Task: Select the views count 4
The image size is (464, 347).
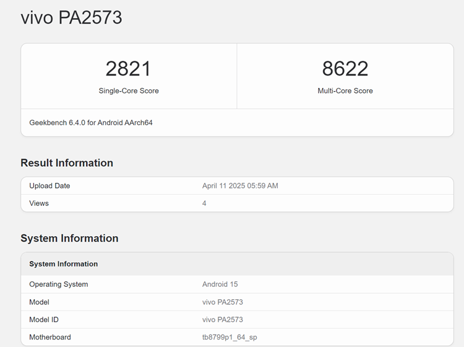Action: tap(204, 203)
